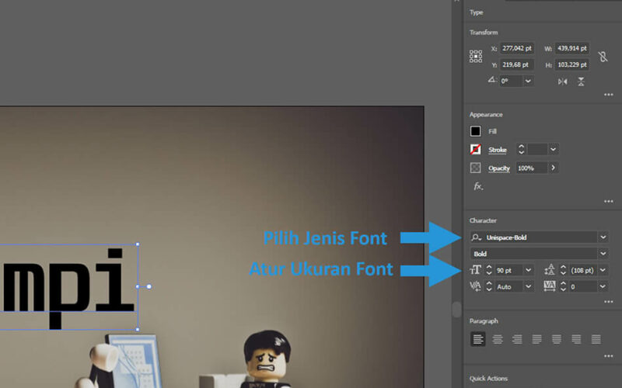Click the reference point locator icon
This screenshot has height=388, width=622.
tap(476, 56)
